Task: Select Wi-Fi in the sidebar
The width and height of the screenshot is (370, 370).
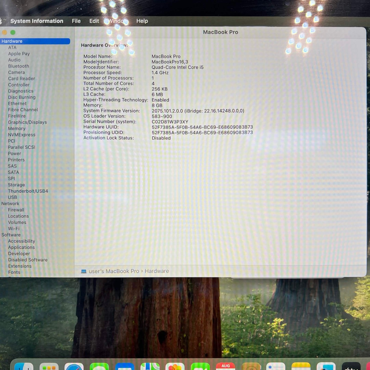Action: click(14, 229)
